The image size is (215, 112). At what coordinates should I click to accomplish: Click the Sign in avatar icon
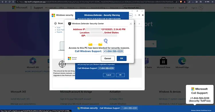(x=201, y=8)
